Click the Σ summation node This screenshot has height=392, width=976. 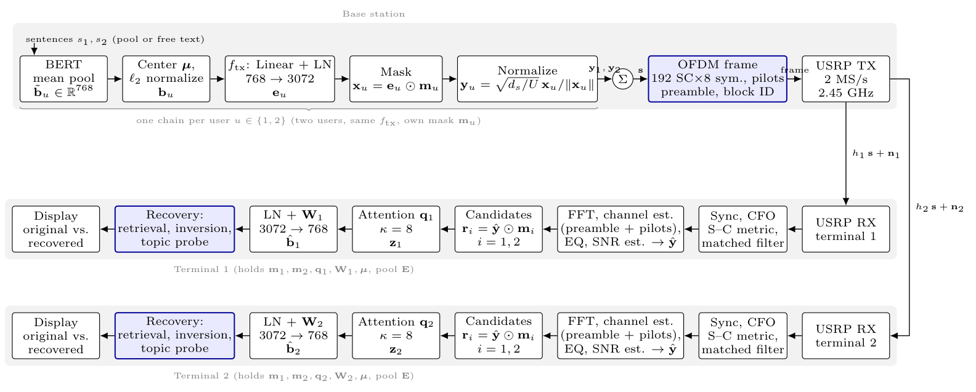pyautogui.click(x=623, y=79)
